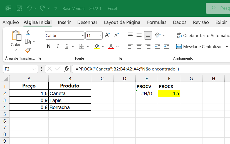
Task: Toggle italic I formatting
Action: tap(58, 47)
